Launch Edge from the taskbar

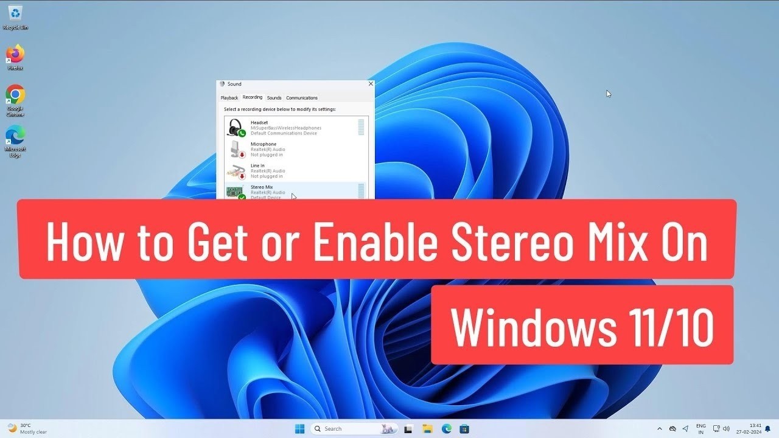point(446,429)
